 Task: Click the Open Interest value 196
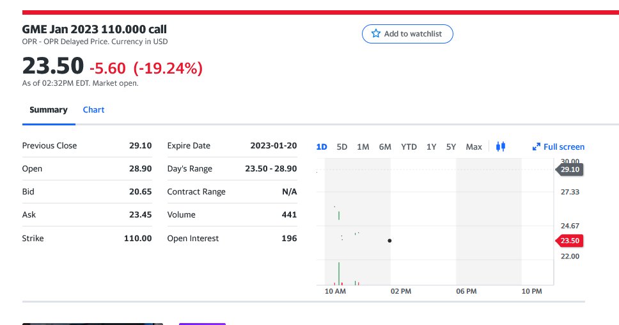[290, 238]
